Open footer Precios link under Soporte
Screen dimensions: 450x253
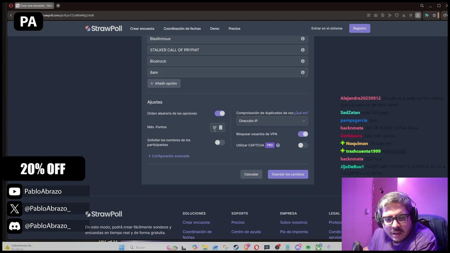click(238, 222)
